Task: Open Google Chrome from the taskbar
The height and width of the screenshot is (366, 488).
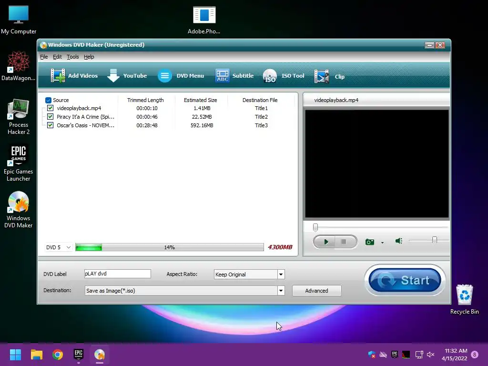Action: click(x=58, y=355)
